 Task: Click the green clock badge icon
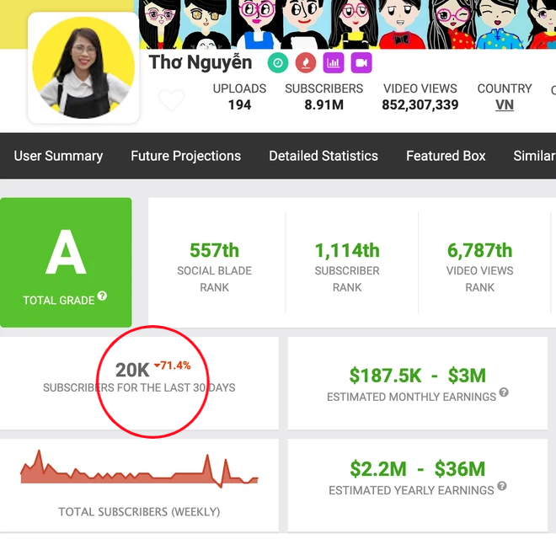tap(278, 63)
